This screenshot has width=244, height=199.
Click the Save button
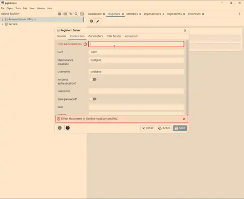tap(180, 128)
